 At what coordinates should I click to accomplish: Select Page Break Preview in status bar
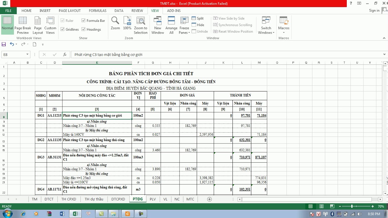(332, 206)
